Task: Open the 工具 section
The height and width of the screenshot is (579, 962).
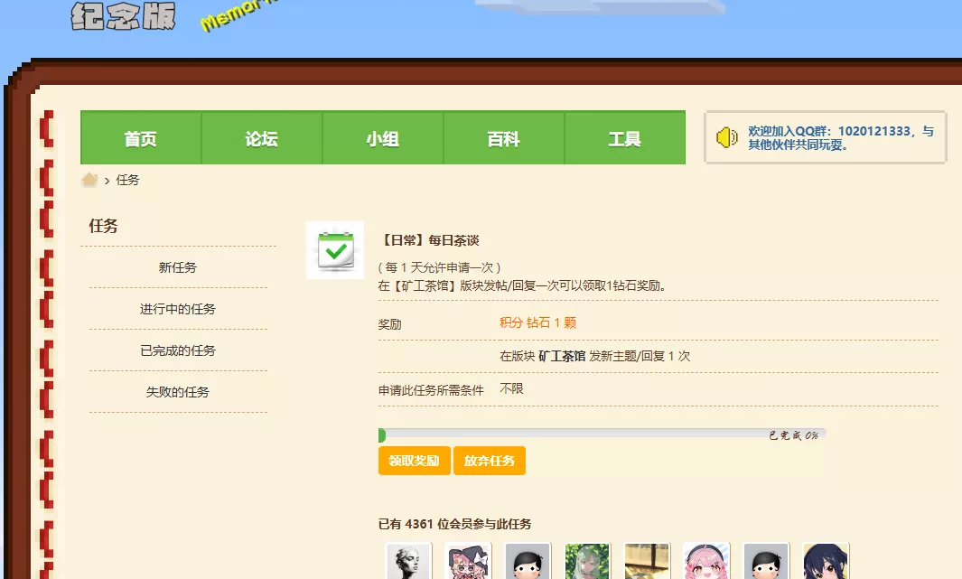Action: pos(625,138)
